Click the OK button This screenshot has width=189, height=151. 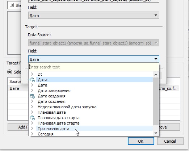click(141, 141)
